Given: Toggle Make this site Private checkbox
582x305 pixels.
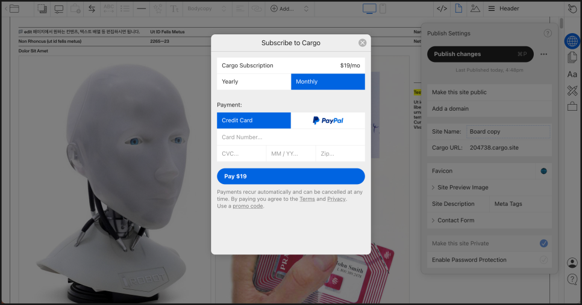Looking at the screenshot, I should 544,244.
